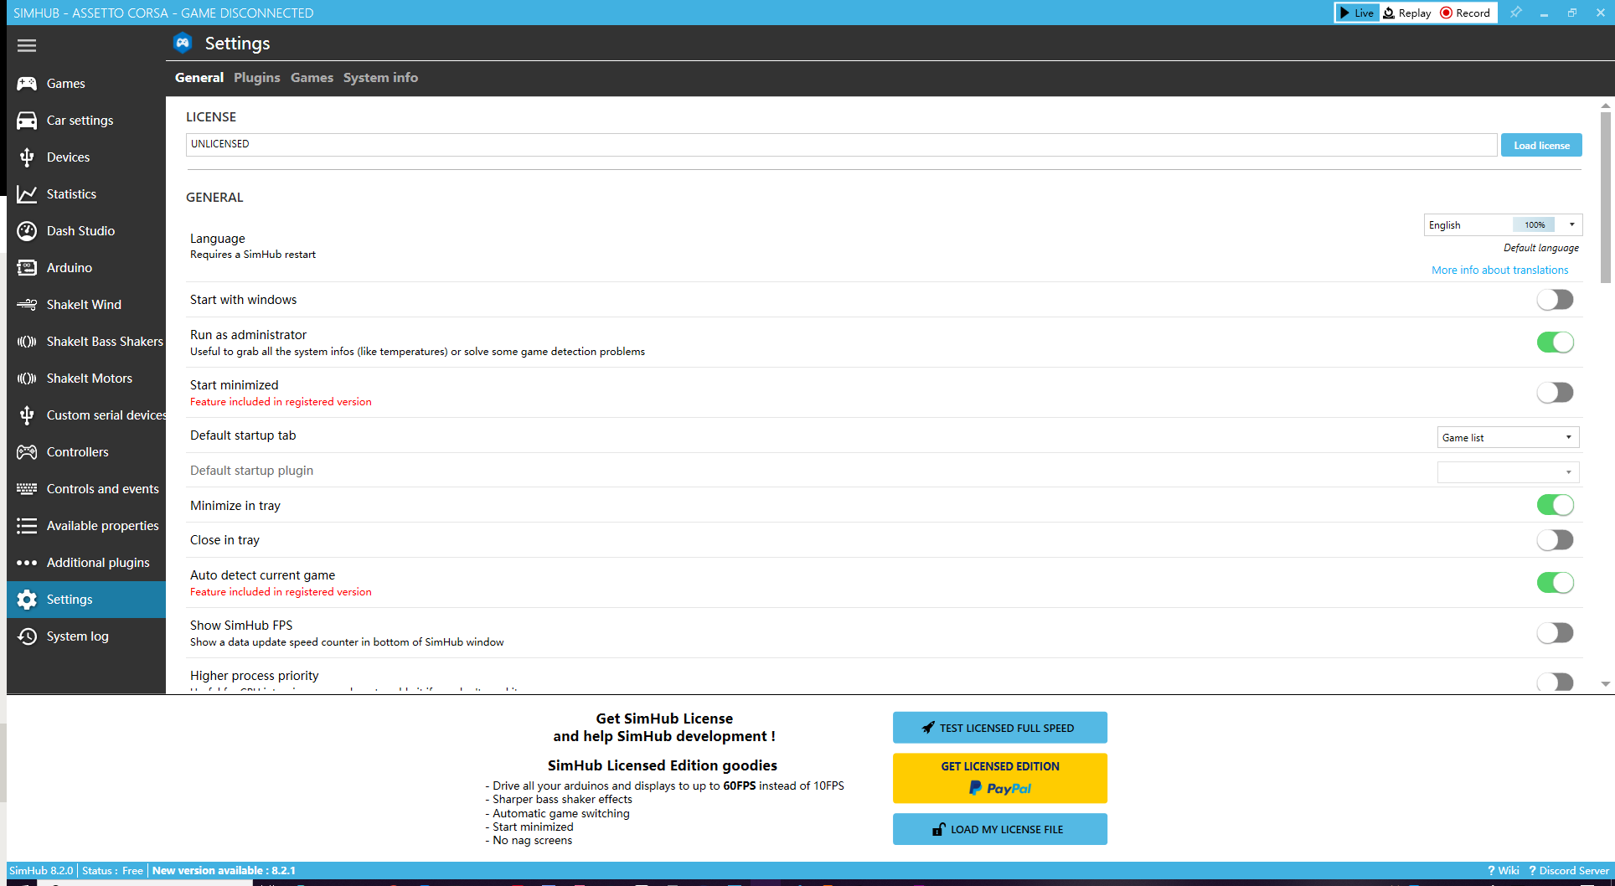Toggle Auto detect current game switch

point(1556,583)
